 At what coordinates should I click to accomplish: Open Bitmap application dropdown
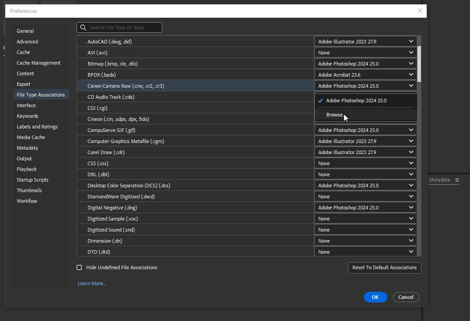click(x=365, y=64)
